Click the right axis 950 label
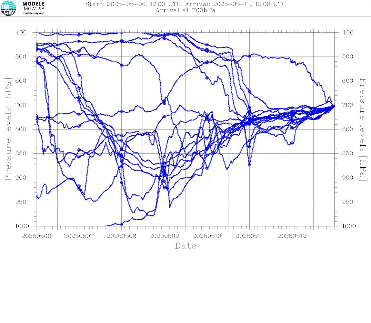Viewport: 371px width, 323px height. [347, 202]
